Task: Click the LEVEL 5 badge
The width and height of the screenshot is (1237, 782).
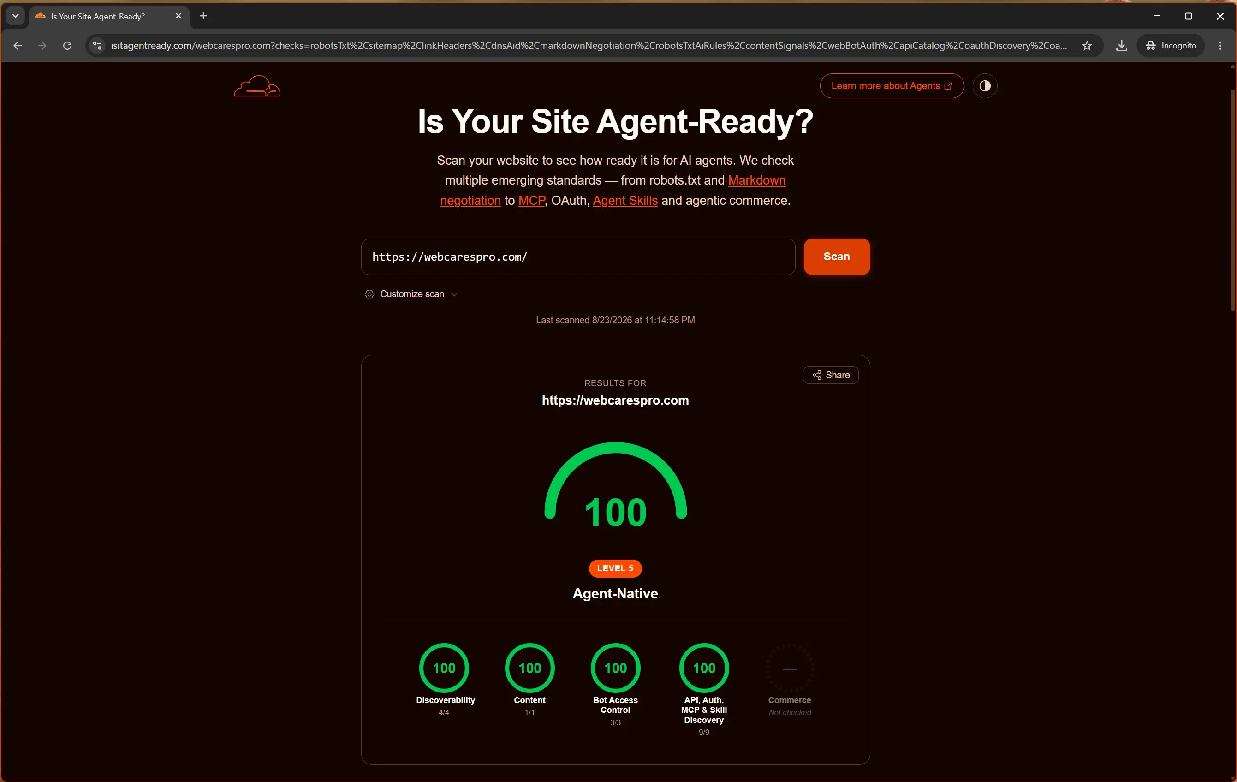Action: 615,568
